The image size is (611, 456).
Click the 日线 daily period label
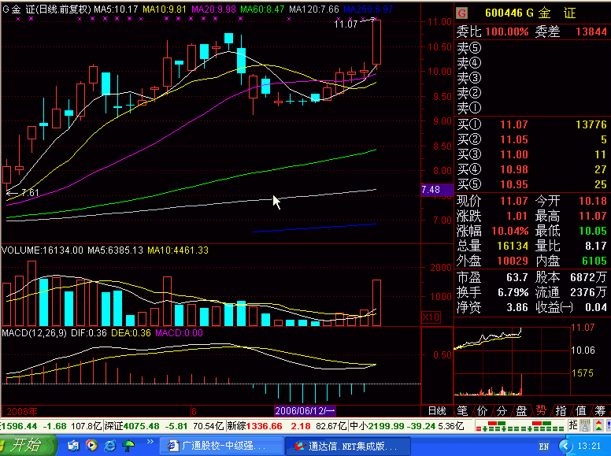coord(436,411)
